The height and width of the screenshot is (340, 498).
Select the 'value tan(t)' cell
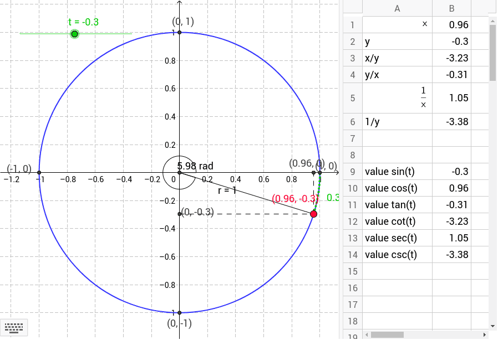tap(397, 205)
